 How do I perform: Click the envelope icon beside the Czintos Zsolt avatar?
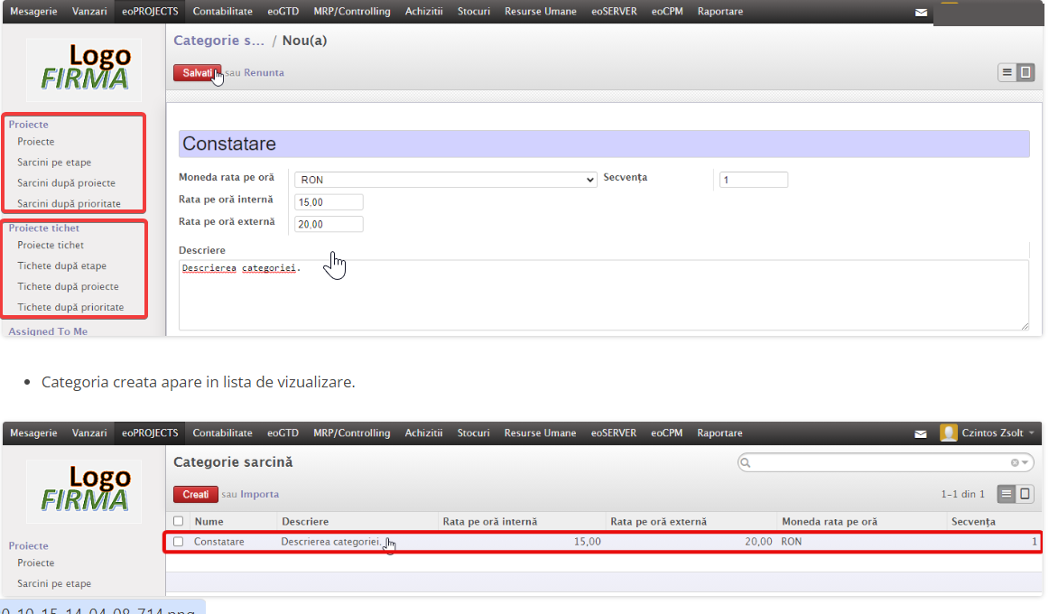click(921, 433)
